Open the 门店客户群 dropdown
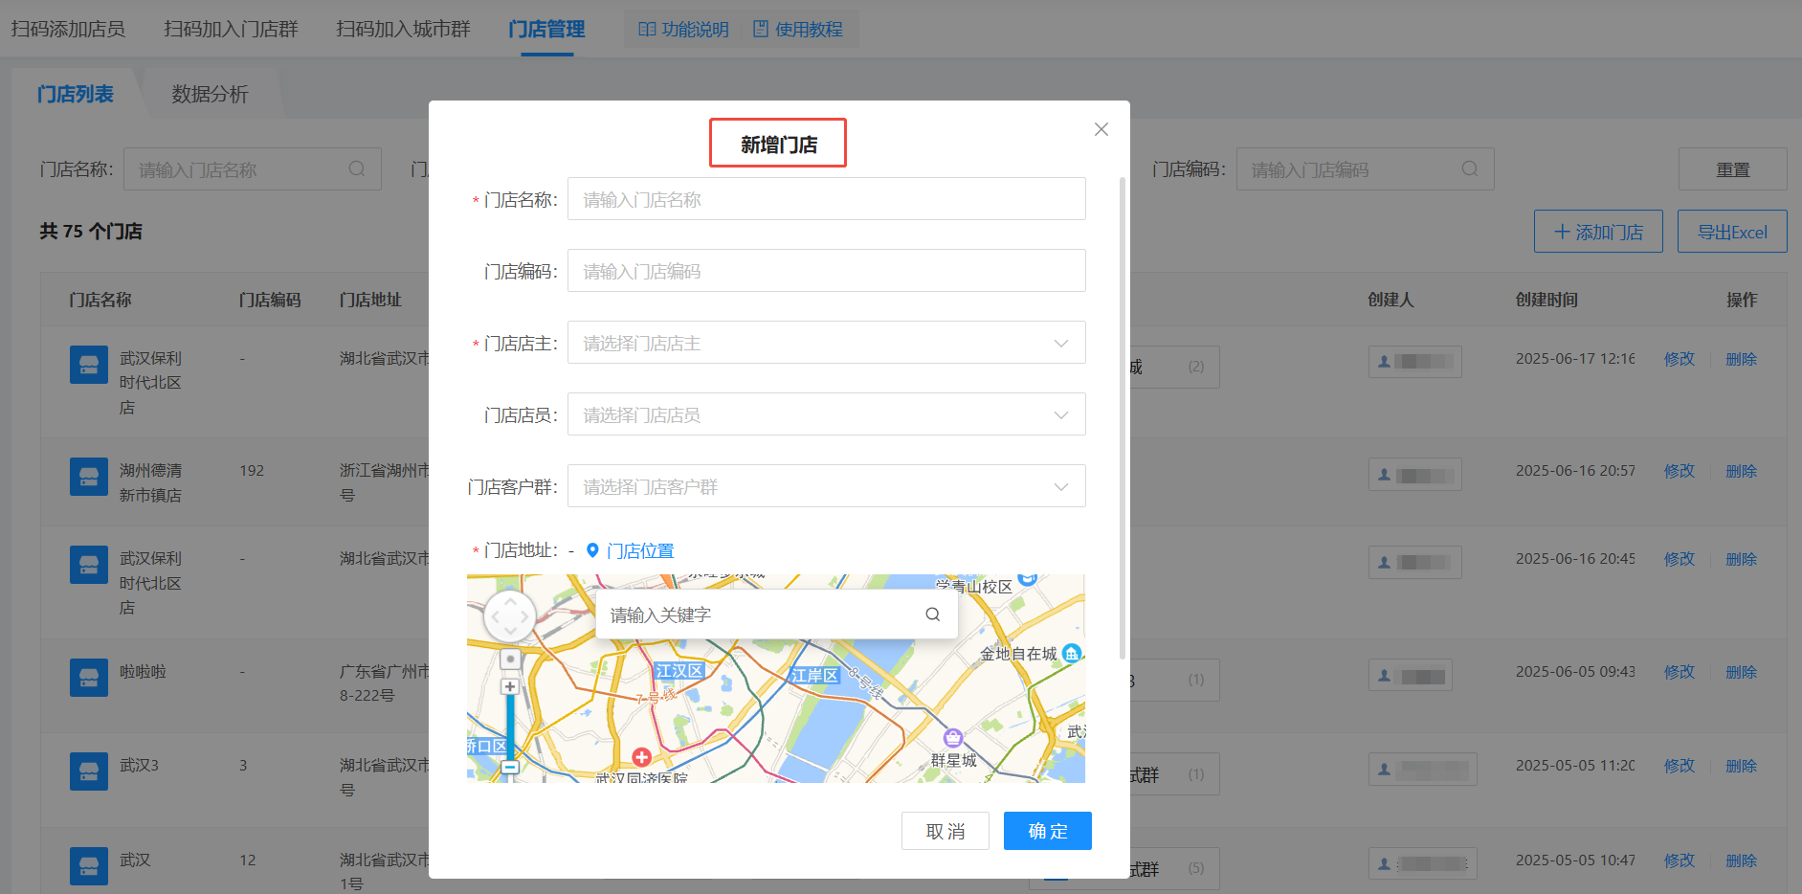The height and width of the screenshot is (894, 1802). point(827,486)
